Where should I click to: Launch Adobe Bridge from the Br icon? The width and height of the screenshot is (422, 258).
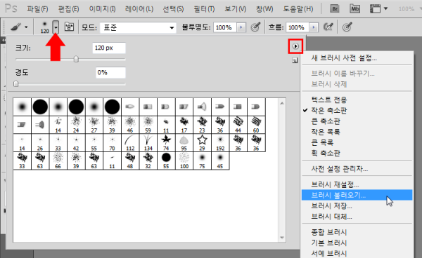coord(335,9)
